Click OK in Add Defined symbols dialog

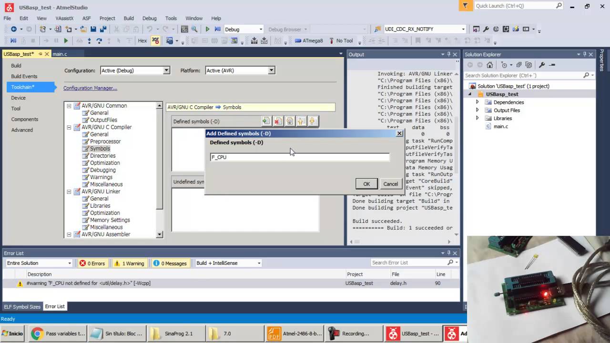pos(366,184)
